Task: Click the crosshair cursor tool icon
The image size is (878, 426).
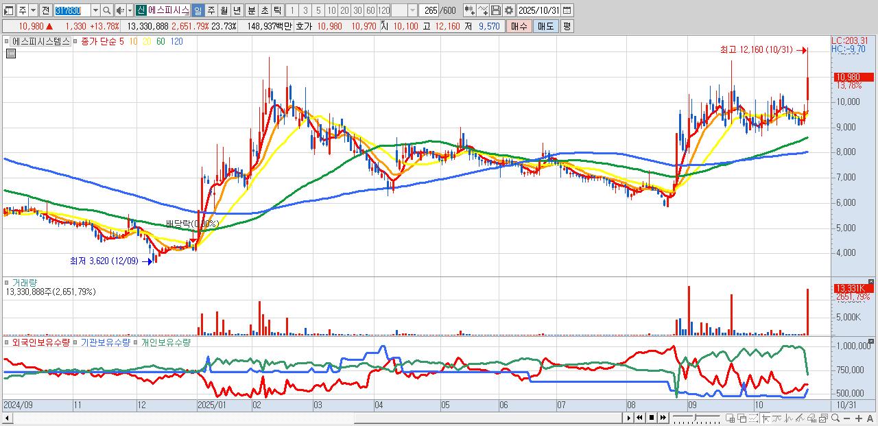Action: (765, 418)
